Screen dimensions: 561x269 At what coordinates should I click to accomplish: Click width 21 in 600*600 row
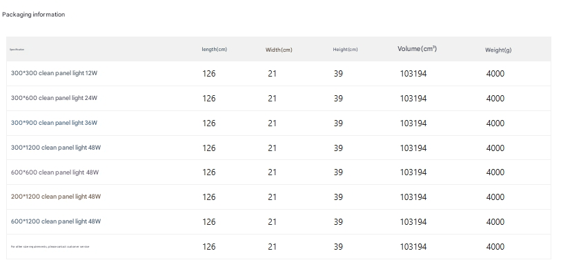[272, 172]
